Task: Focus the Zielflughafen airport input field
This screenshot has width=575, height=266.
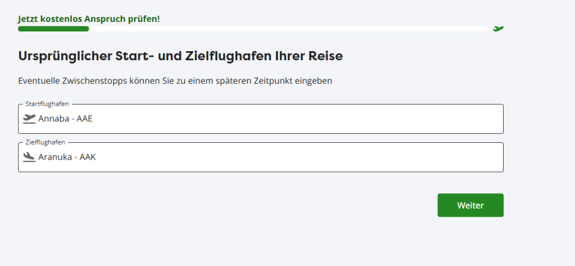Action: [281, 157]
